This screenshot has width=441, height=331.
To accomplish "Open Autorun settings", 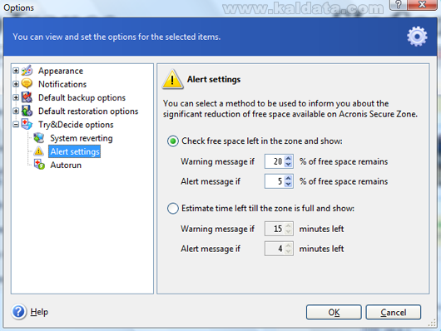I will pos(66,165).
